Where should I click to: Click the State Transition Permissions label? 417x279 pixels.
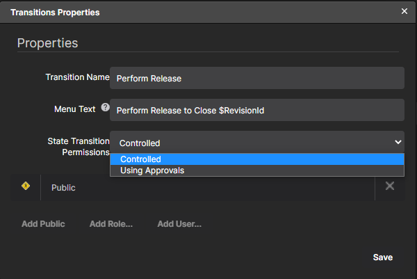pyautogui.click(x=79, y=146)
